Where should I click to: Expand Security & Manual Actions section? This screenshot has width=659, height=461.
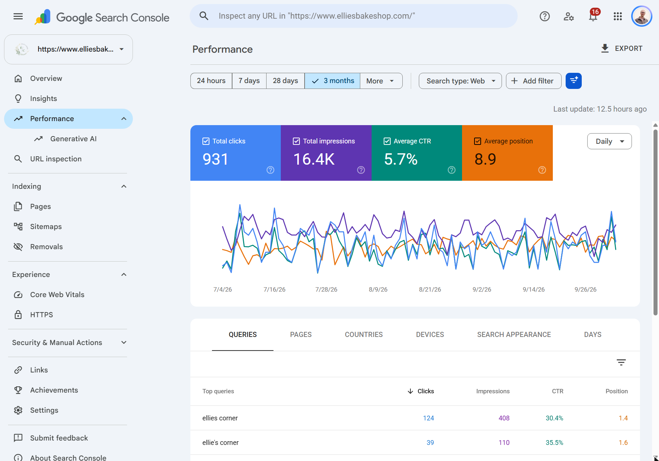click(124, 342)
